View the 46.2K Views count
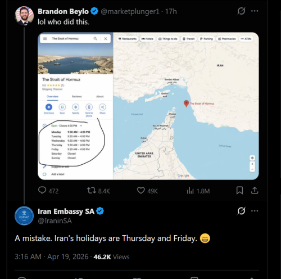This screenshot has height=279, width=281. [x=111, y=257]
